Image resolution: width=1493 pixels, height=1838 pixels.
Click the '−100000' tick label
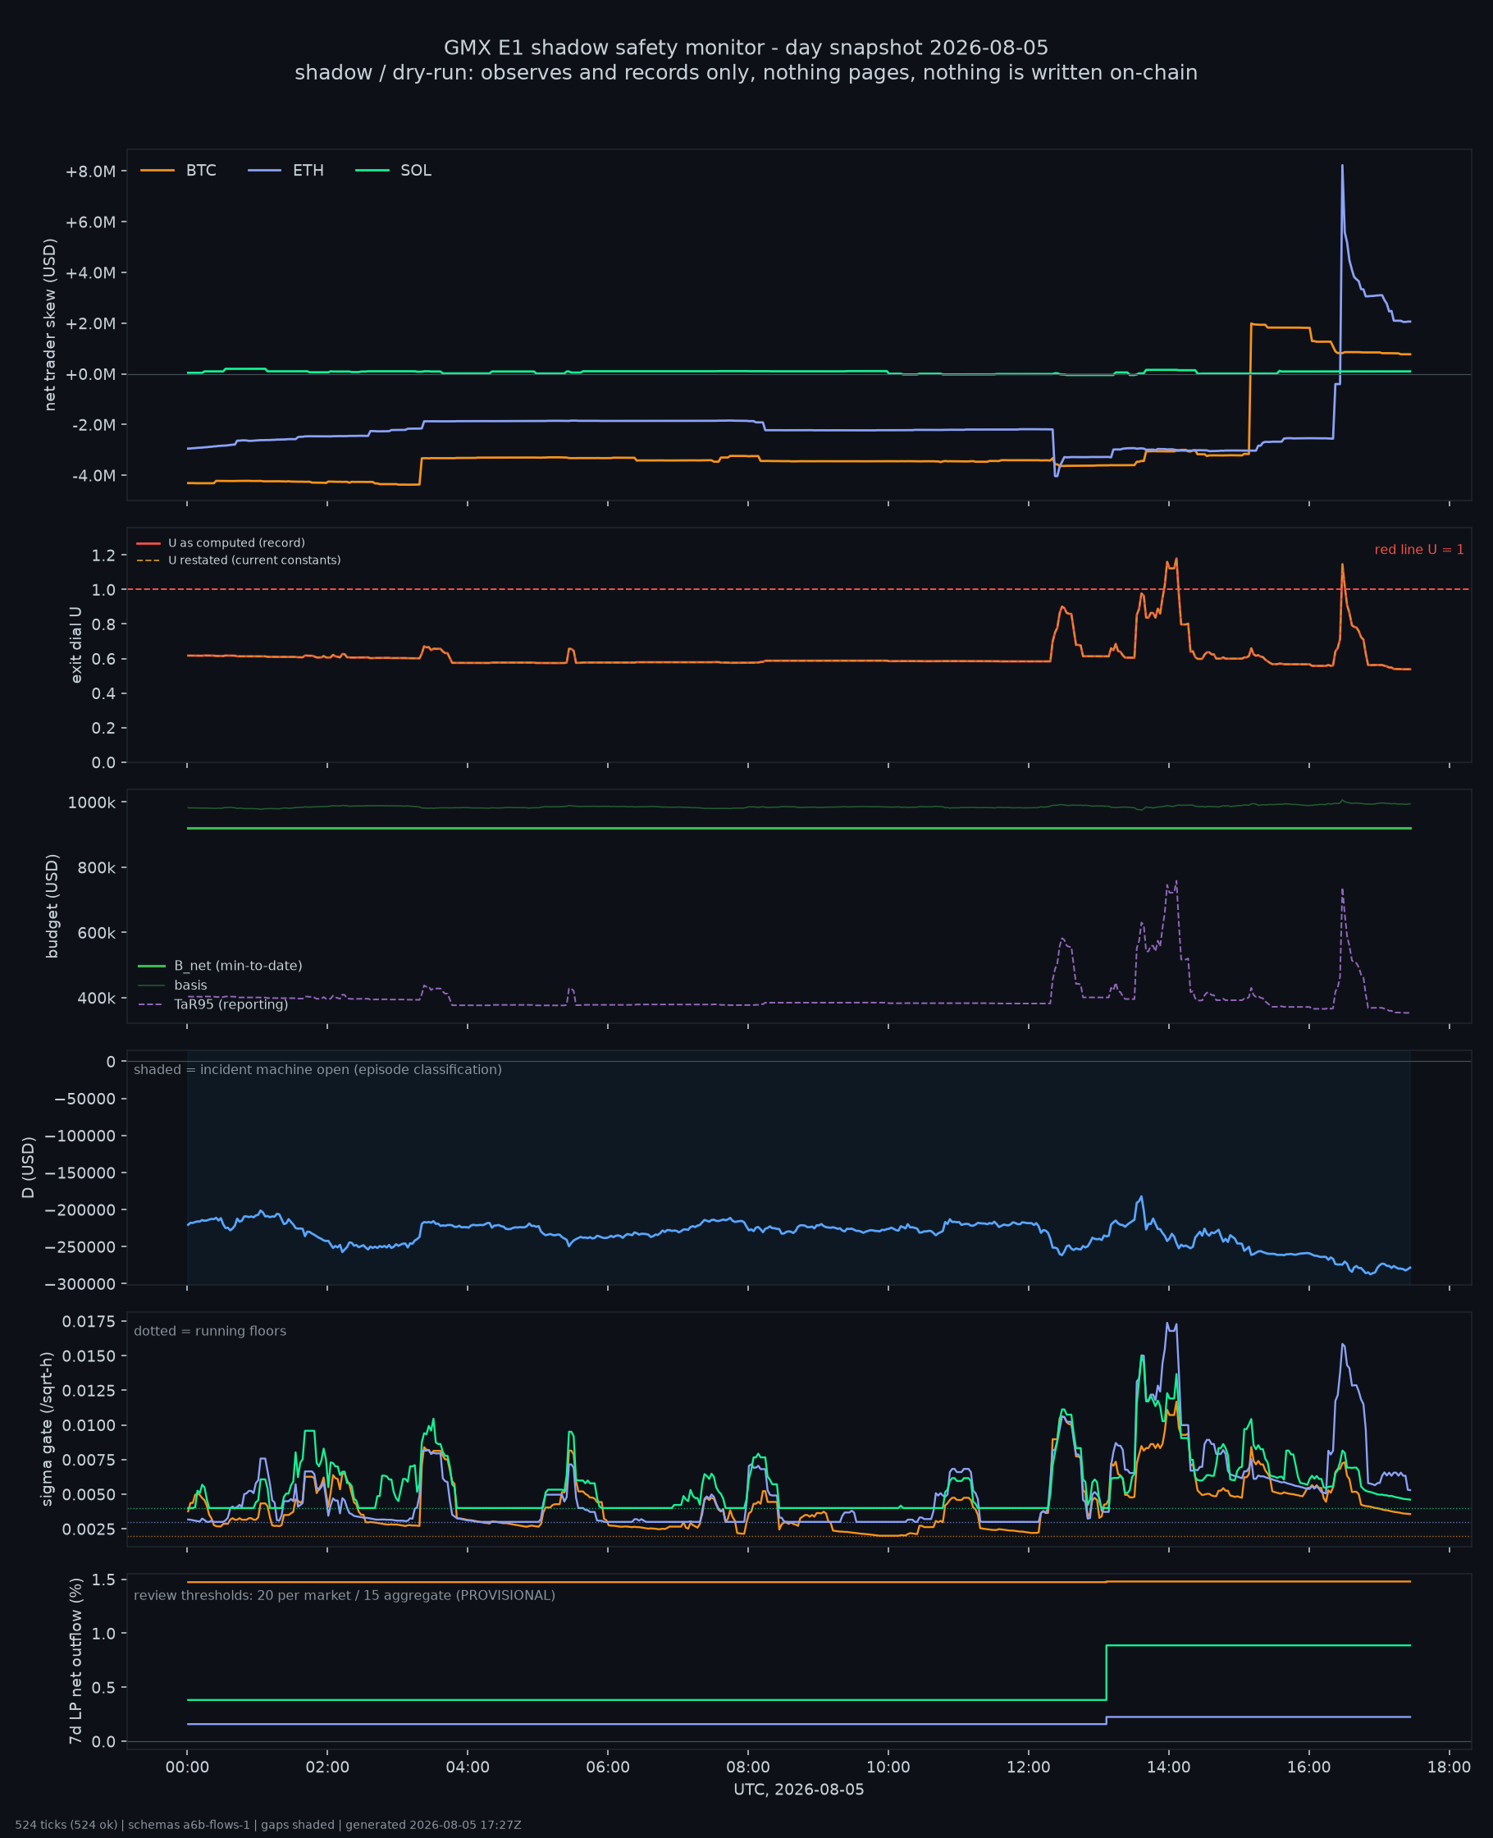pyautogui.click(x=81, y=1137)
